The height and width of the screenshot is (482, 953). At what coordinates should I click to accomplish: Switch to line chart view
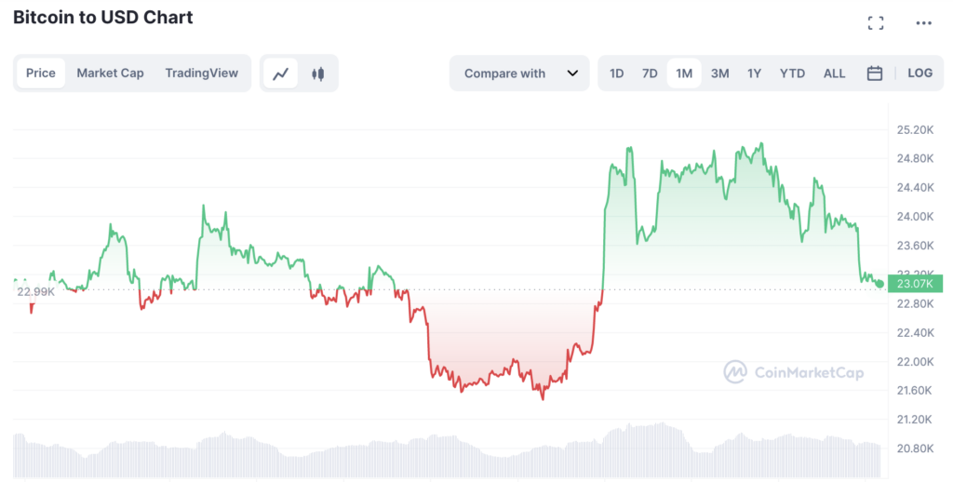[280, 74]
